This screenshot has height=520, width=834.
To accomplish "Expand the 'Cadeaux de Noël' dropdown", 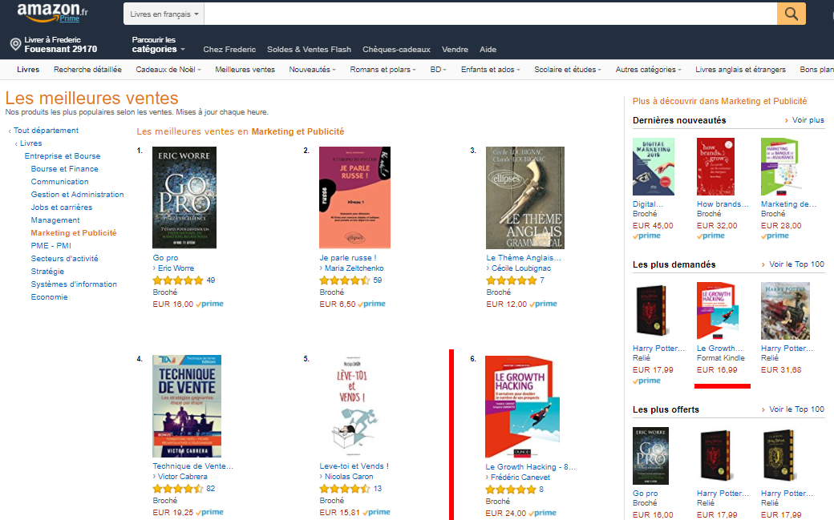I will coord(168,69).
